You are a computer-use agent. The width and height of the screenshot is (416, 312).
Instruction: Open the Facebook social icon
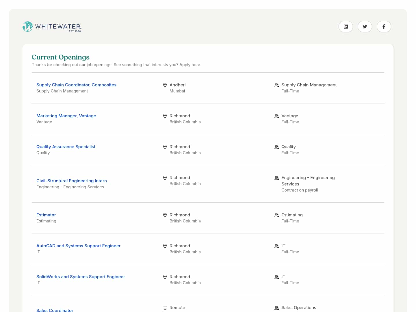tap(384, 27)
